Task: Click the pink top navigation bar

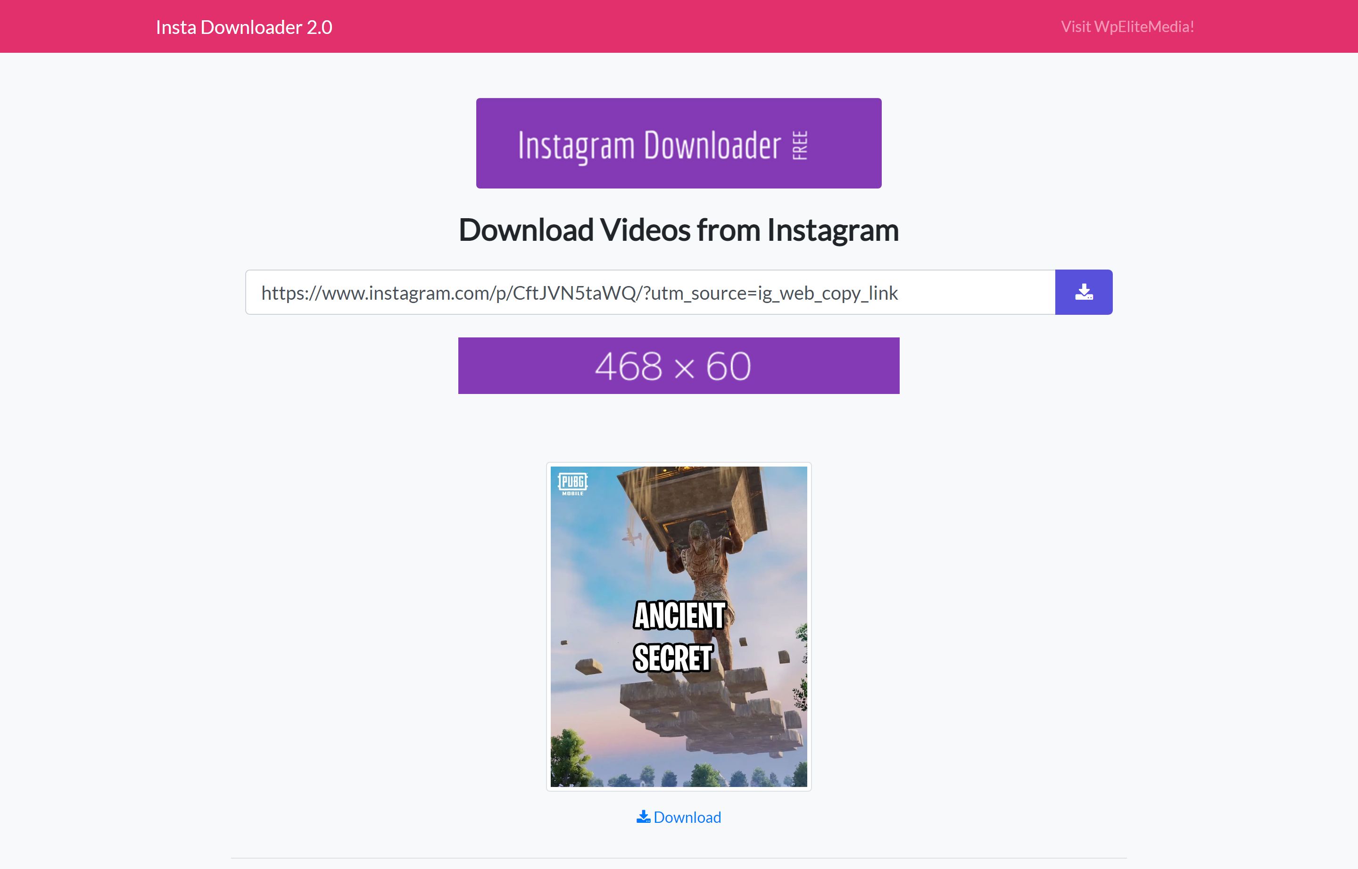Action: coord(678,27)
